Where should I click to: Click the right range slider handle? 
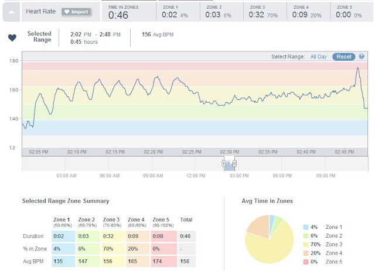(x=234, y=164)
